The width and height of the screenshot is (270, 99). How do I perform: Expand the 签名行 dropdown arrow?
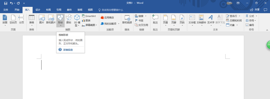(239, 16)
